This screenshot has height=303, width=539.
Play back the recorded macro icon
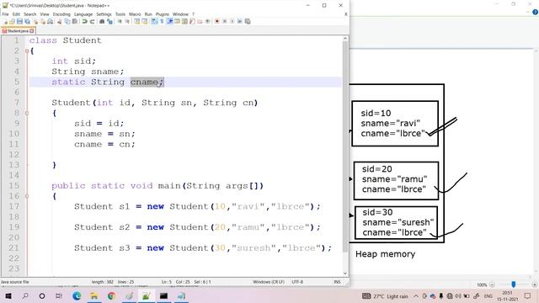pyautogui.click(x=232, y=21)
